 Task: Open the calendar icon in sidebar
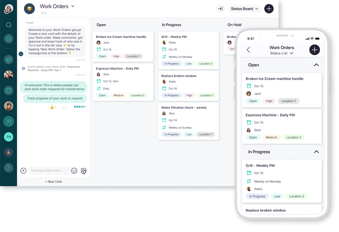point(9,90)
